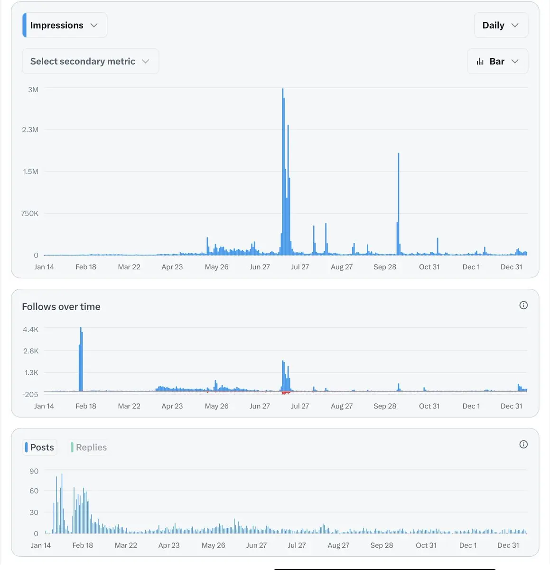This screenshot has height=570, width=550.
Task: Click the chevron arrow next to Daily
Action: tap(515, 25)
